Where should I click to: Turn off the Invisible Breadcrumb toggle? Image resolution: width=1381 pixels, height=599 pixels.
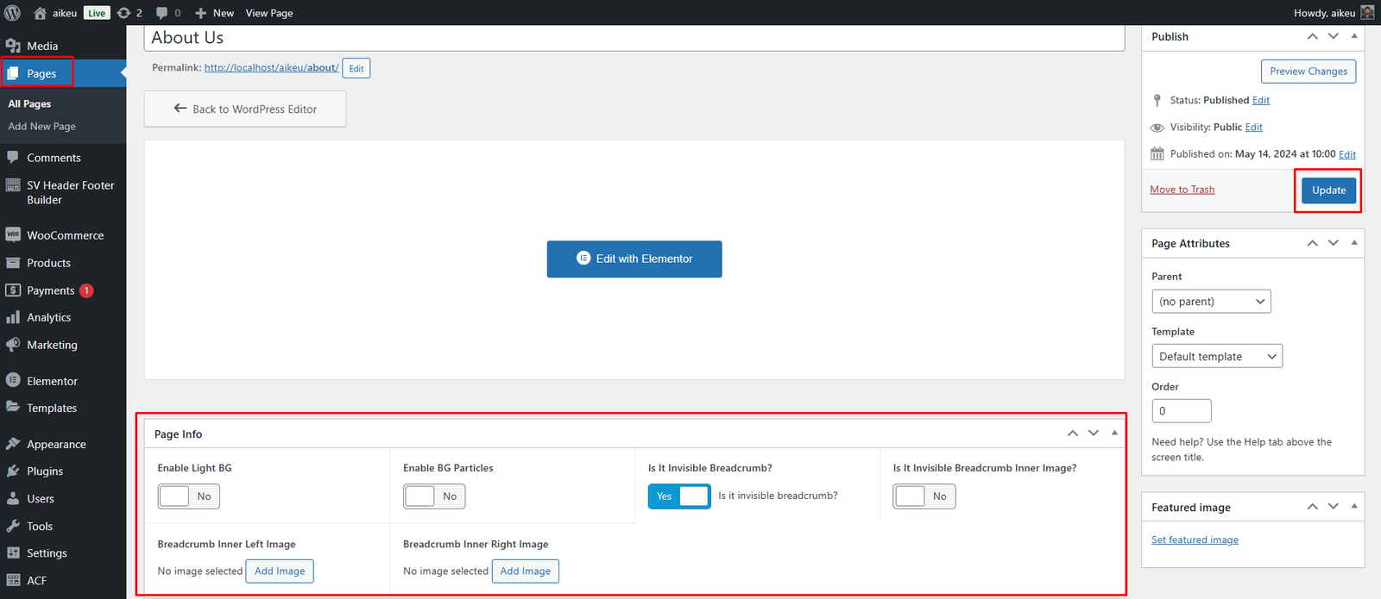click(x=679, y=496)
